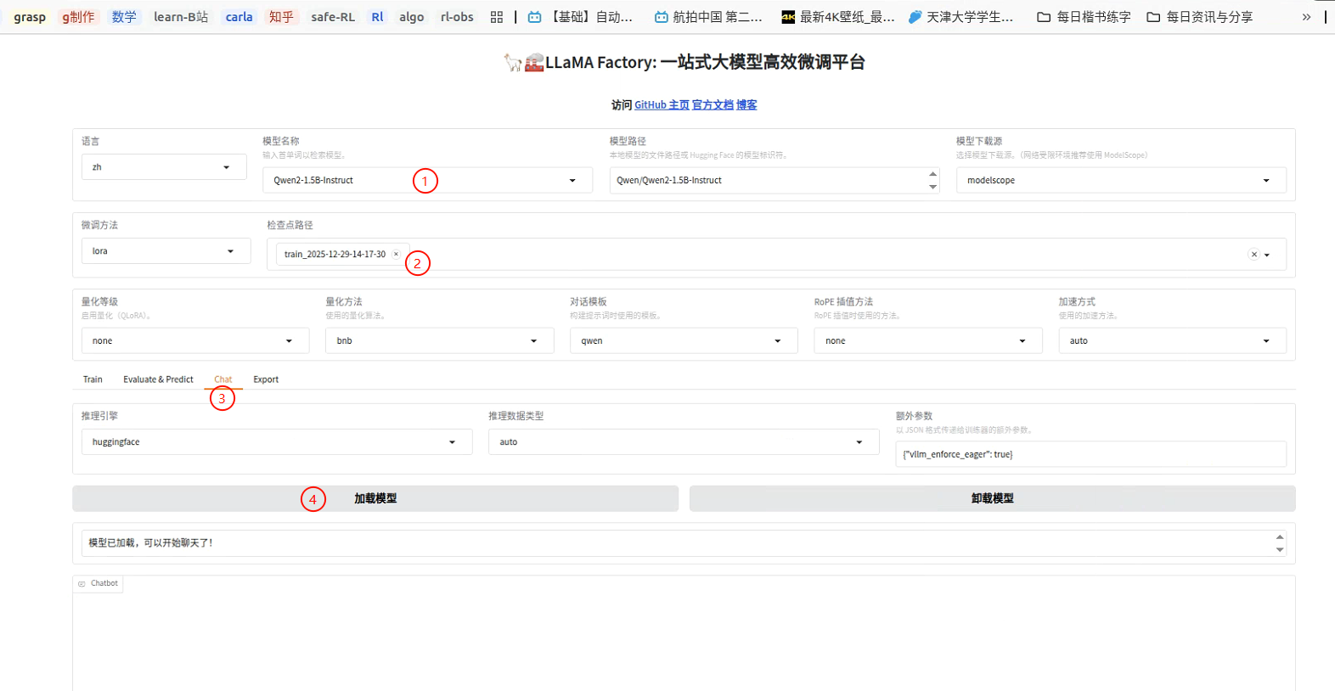Image resolution: width=1335 pixels, height=691 pixels.
Task: Open the 航拍中国 第二 bookmark
Action: [708, 17]
